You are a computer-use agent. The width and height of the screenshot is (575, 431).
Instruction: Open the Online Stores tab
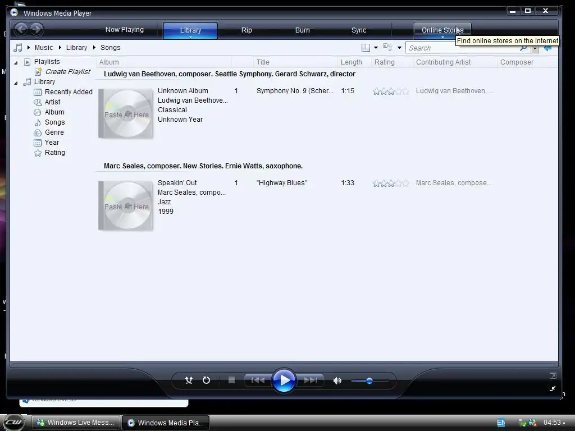(442, 29)
